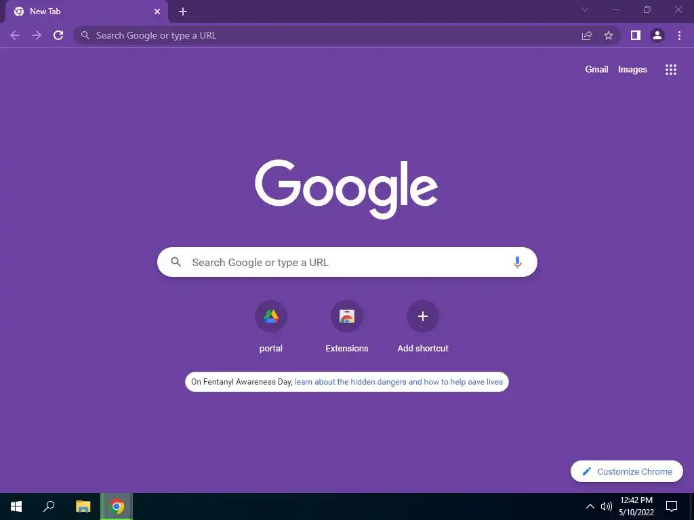Viewport: 694px width, 520px height.
Task: Open Gmail link
Action: pyautogui.click(x=596, y=70)
